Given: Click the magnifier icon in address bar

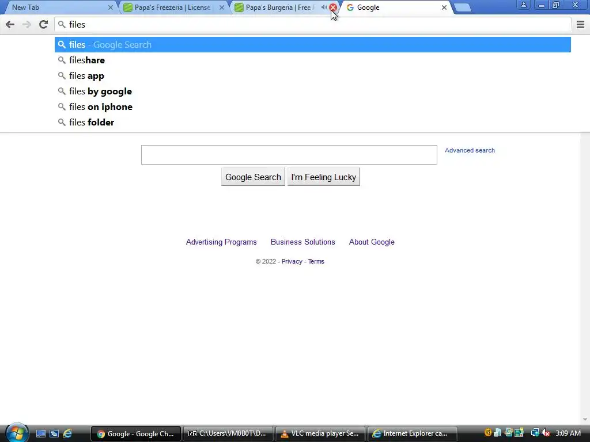Looking at the screenshot, I should (x=62, y=24).
